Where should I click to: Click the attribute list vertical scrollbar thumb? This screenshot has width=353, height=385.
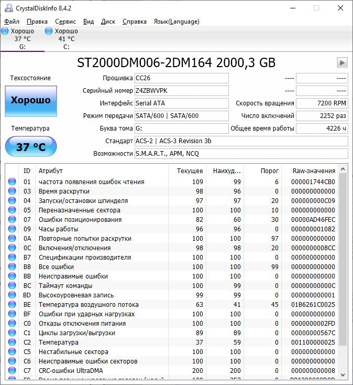(343, 260)
